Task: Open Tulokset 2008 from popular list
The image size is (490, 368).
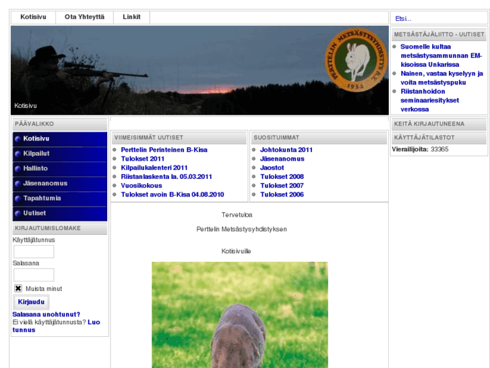Action: click(x=282, y=176)
